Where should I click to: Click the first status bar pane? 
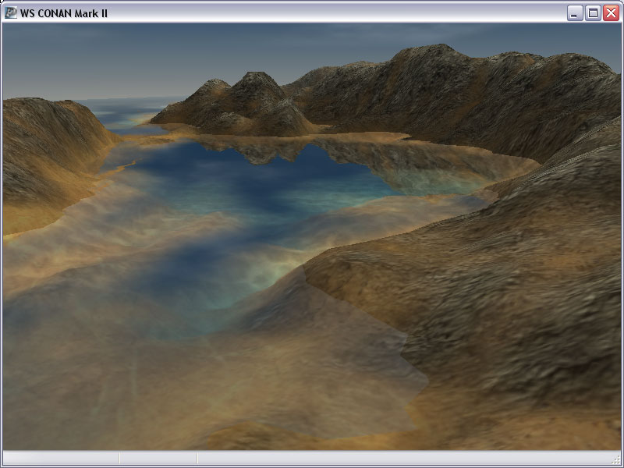(x=61, y=458)
